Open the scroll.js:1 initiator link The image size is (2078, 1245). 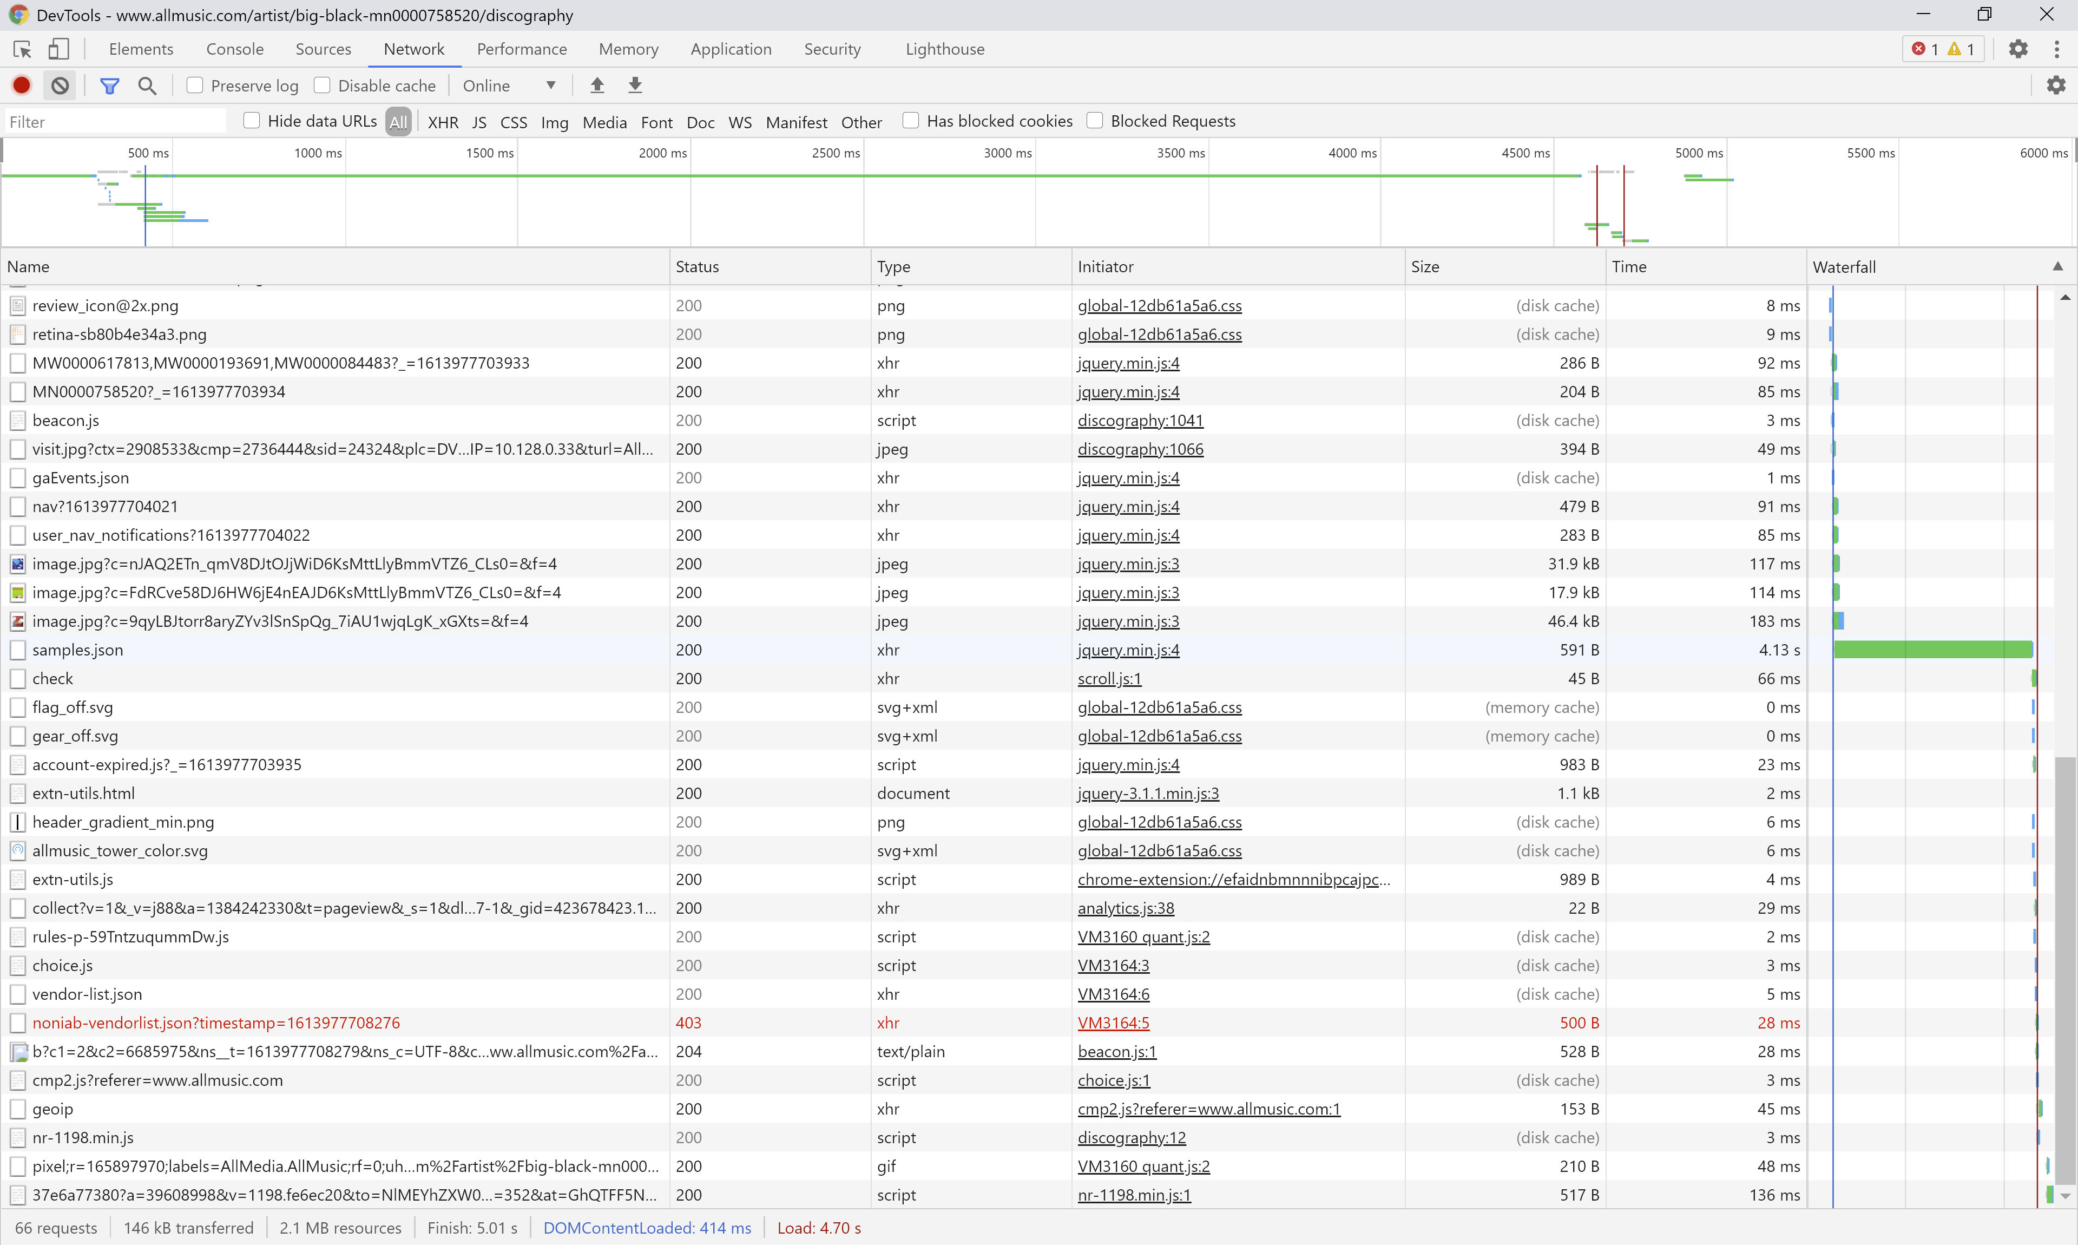tap(1109, 679)
